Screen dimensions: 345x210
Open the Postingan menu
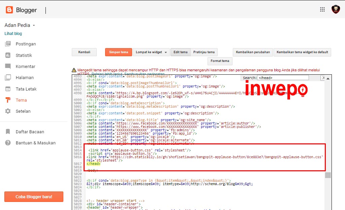click(26, 44)
